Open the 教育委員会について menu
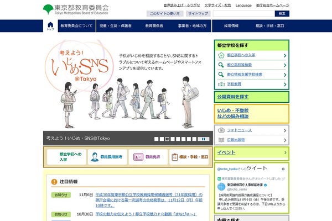Screen dimensions: 332x221 pos(77,26)
